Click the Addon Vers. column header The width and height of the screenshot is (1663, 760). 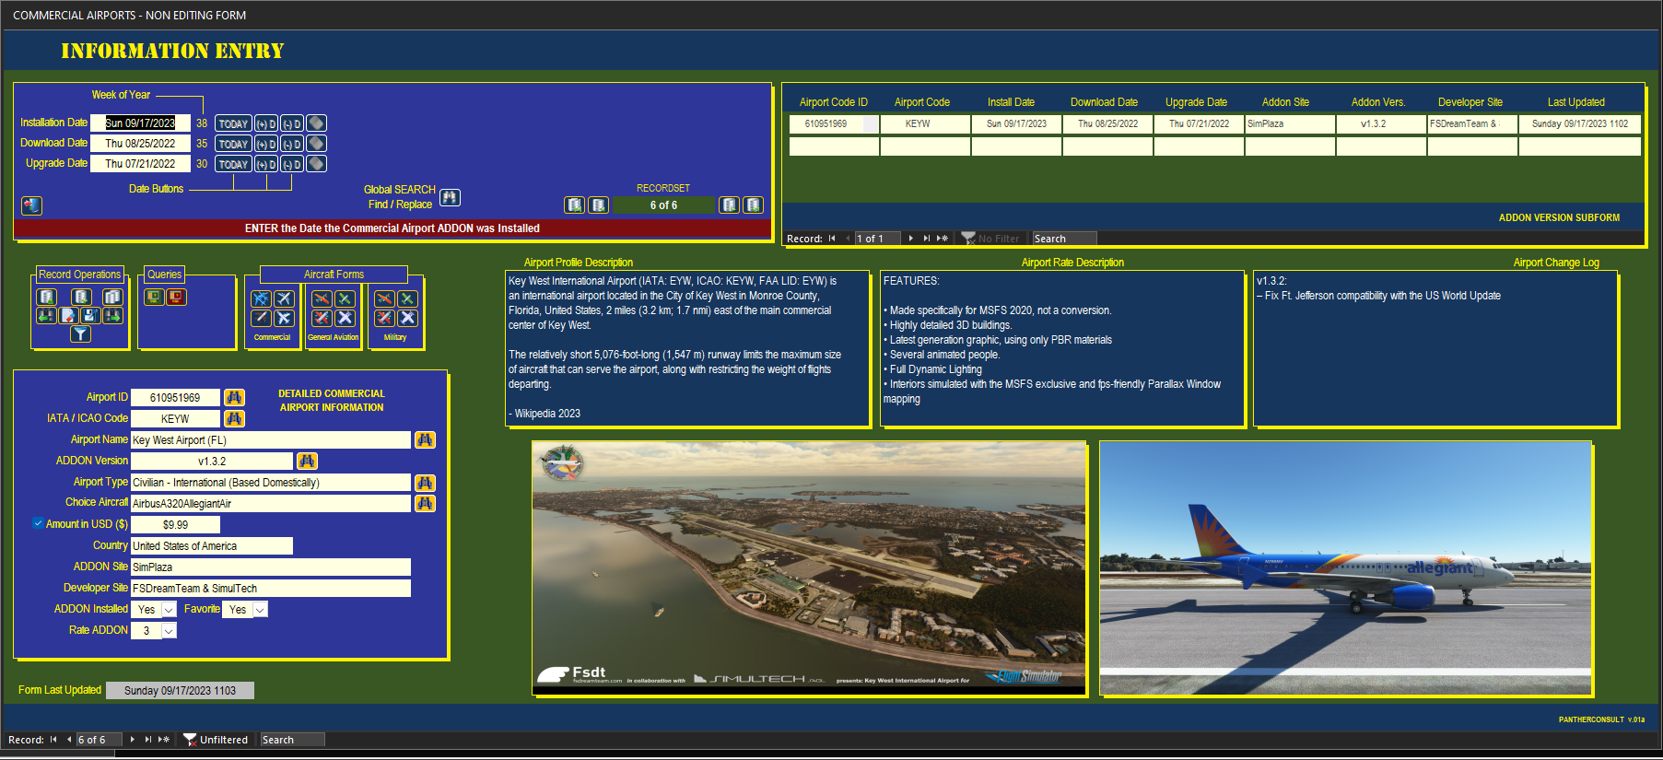click(x=1377, y=102)
